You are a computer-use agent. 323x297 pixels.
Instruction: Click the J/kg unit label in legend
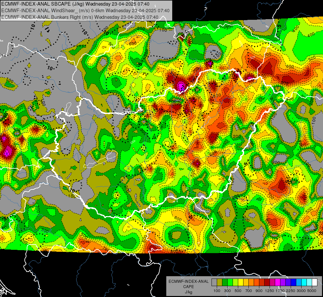(x=188, y=292)
